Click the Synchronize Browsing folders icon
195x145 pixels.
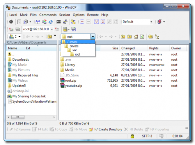tap(73, 22)
